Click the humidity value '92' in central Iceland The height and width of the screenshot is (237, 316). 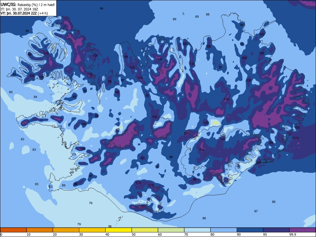point(157,166)
